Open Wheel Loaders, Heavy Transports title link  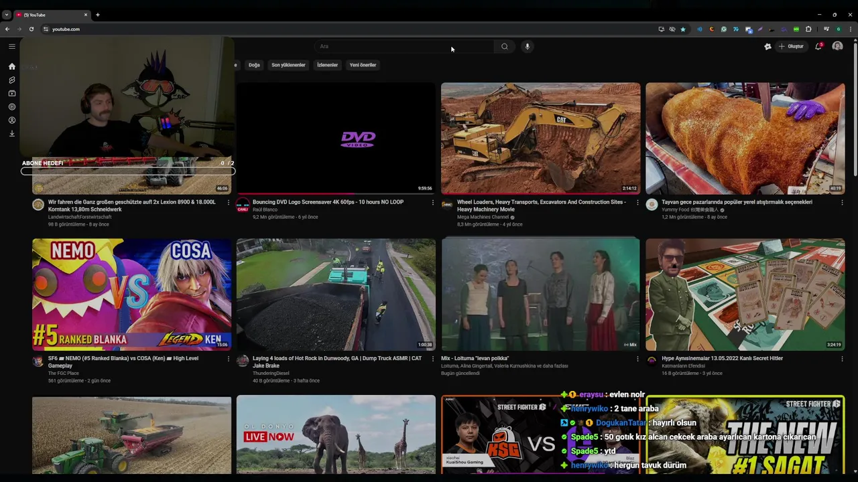tap(542, 206)
